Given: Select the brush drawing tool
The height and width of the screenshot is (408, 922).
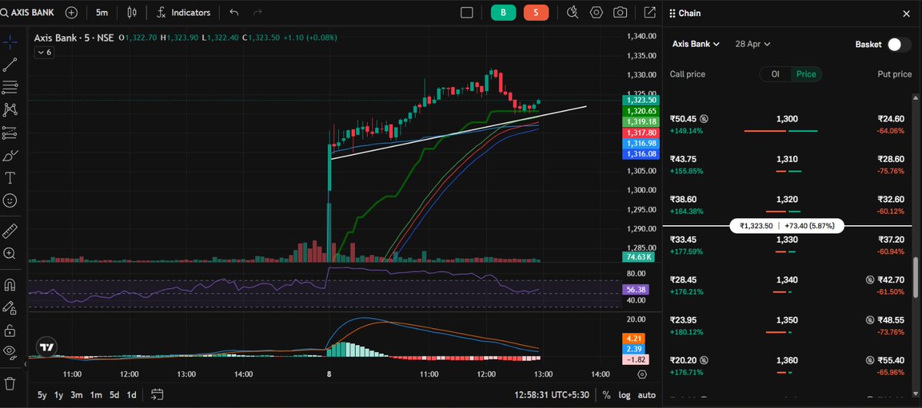Looking at the screenshot, I should pos(11,156).
